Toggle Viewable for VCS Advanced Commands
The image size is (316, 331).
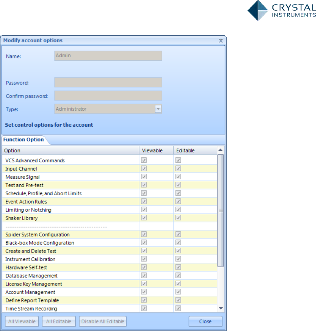tap(144, 160)
